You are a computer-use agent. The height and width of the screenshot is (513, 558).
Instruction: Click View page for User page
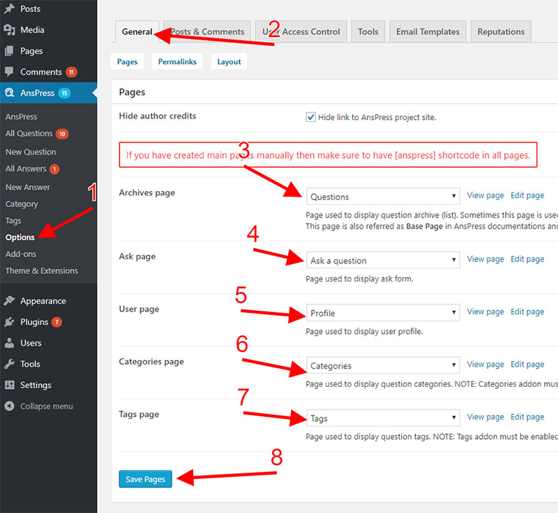click(x=485, y=312)
